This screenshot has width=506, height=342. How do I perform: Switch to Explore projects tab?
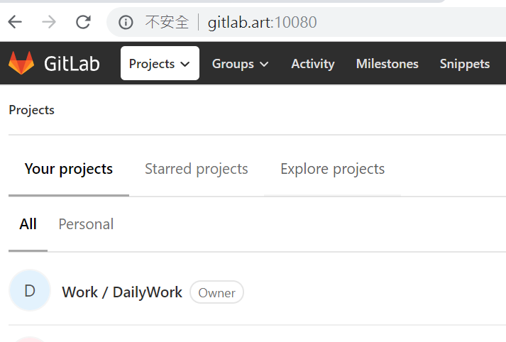tap(332, 169)
